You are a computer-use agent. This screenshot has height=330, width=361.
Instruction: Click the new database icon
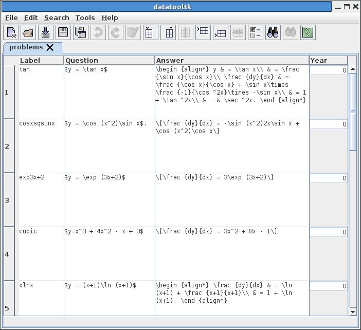[11, 32]
